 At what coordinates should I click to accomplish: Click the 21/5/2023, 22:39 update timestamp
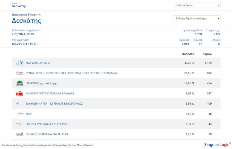(x=23, y=34)
